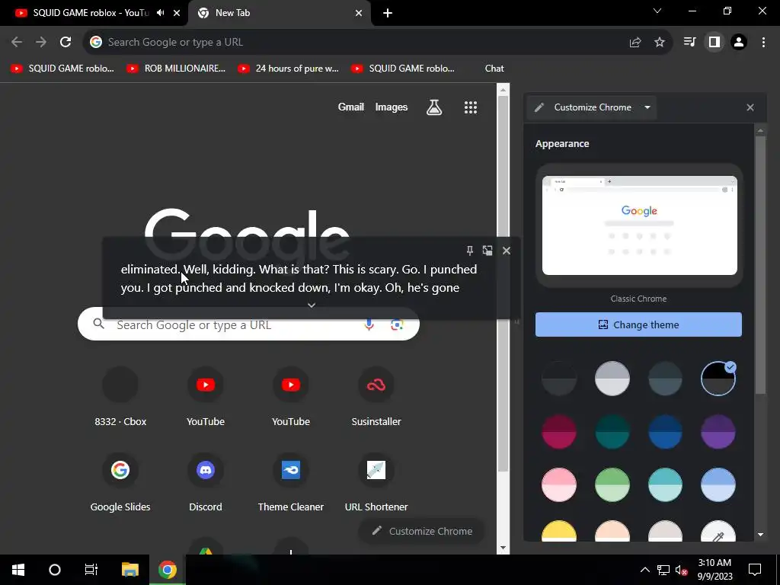Open the Google apps grid

coord(471,107)
